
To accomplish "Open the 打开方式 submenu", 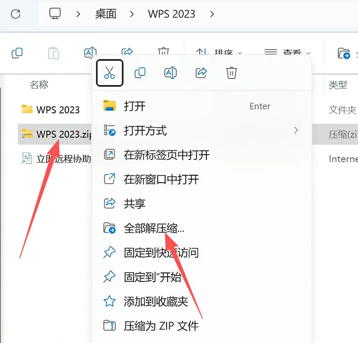I will click(x=202, y=131).
